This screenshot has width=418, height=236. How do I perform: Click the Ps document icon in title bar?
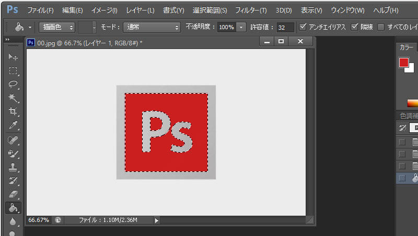[x=31, y=43]
